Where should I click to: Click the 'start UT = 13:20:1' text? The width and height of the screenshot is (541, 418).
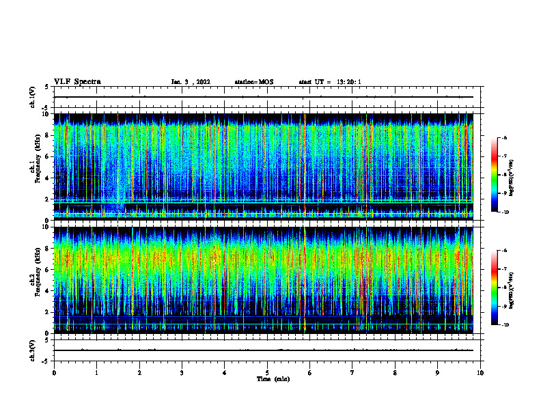[x=330, y=82]
